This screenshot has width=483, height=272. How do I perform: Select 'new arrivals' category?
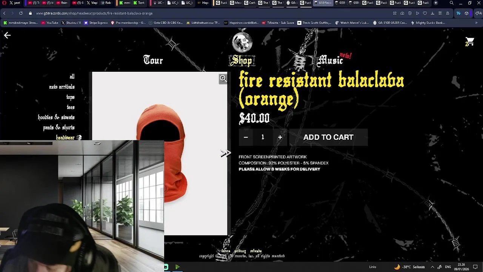click(62, 87)
